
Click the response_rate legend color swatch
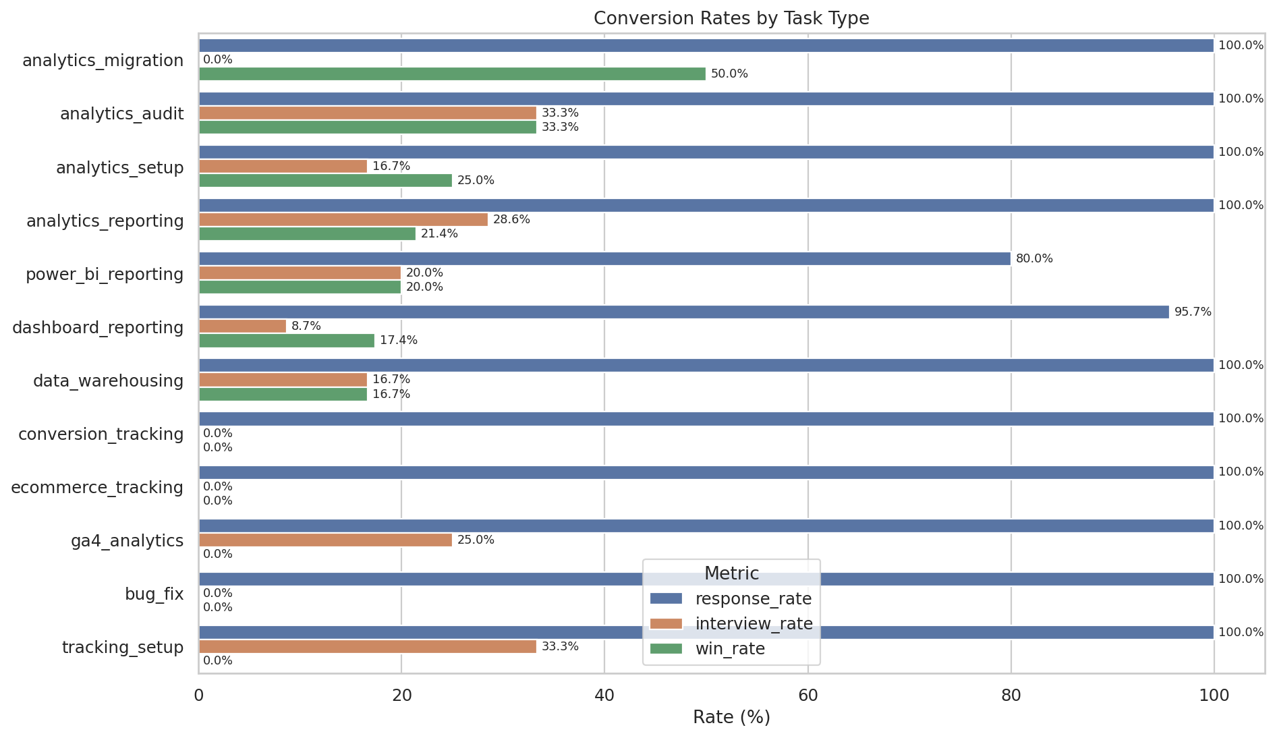click(666, 598)
